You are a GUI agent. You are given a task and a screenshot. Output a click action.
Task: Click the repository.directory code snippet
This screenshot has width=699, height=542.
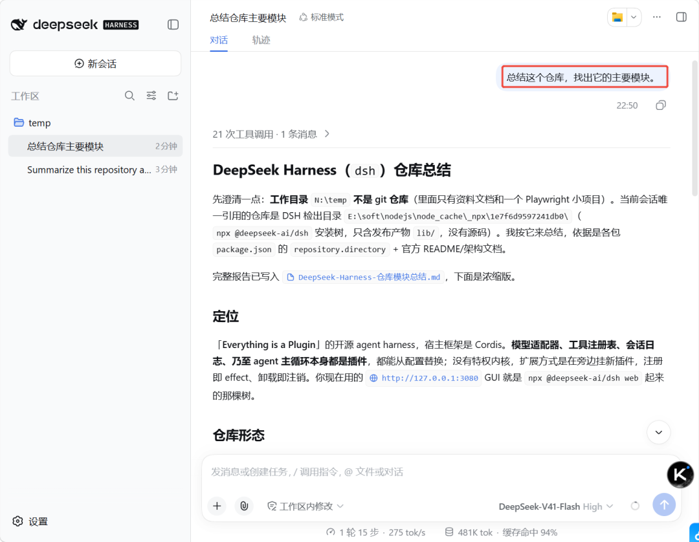click(340, 250)
